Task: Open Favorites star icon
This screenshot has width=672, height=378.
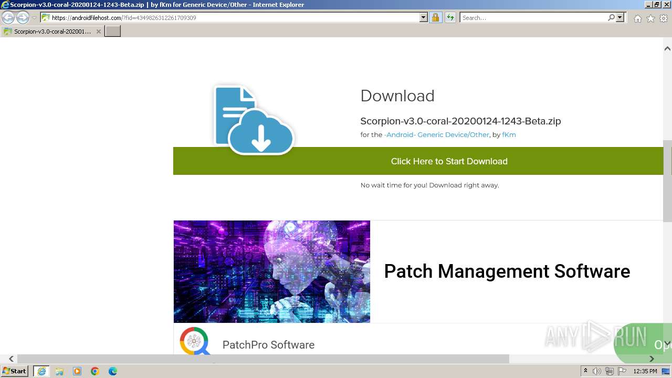Action: point(650,18)
